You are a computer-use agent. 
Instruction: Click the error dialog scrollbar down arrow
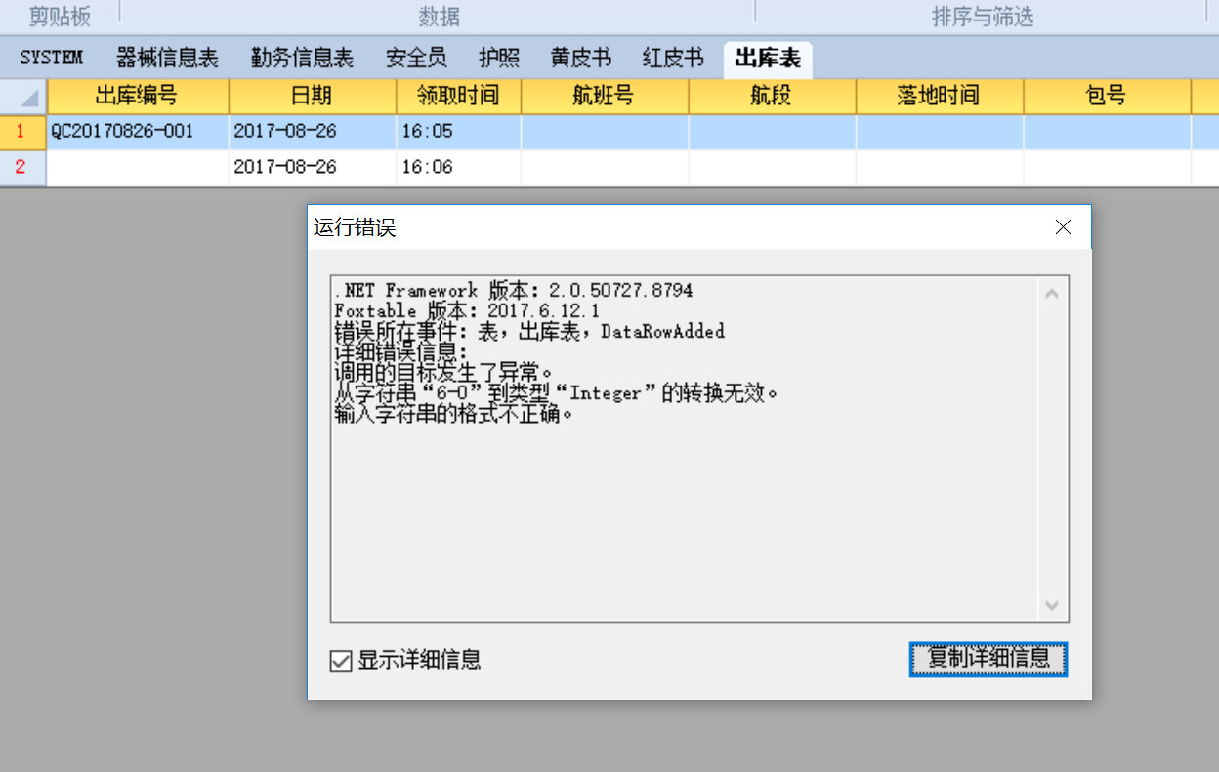[1052, 606]
